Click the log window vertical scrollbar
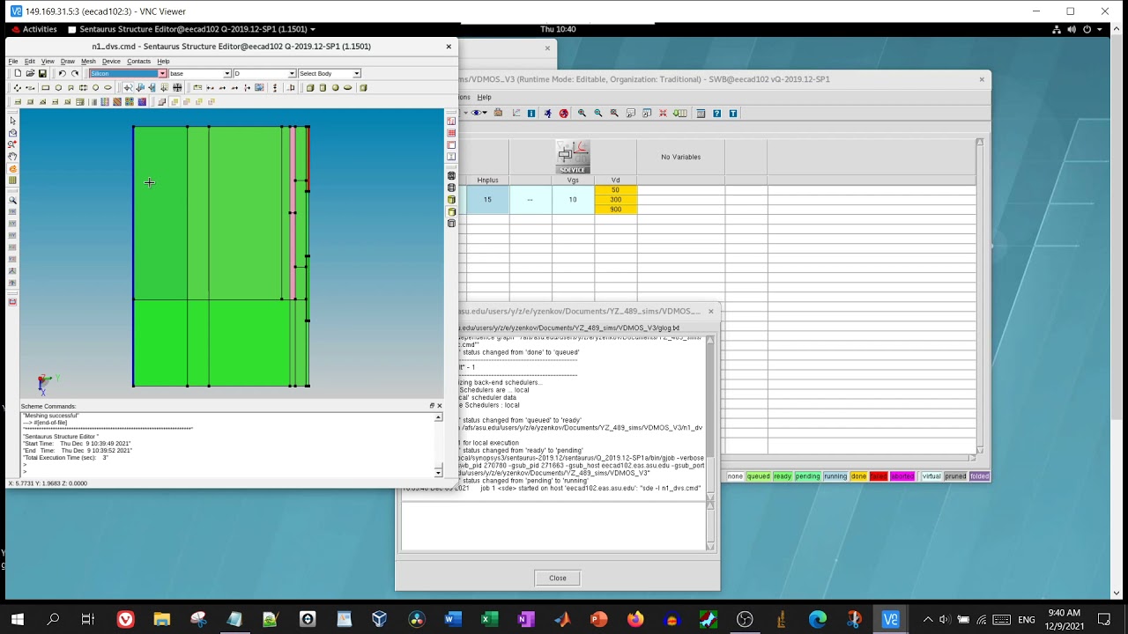Viewport: 1128px width, 634px height. pos(710,417)
